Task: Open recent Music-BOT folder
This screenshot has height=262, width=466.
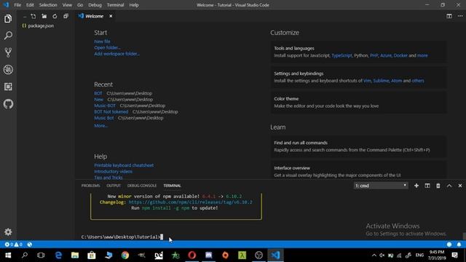Action: [105, 106]
